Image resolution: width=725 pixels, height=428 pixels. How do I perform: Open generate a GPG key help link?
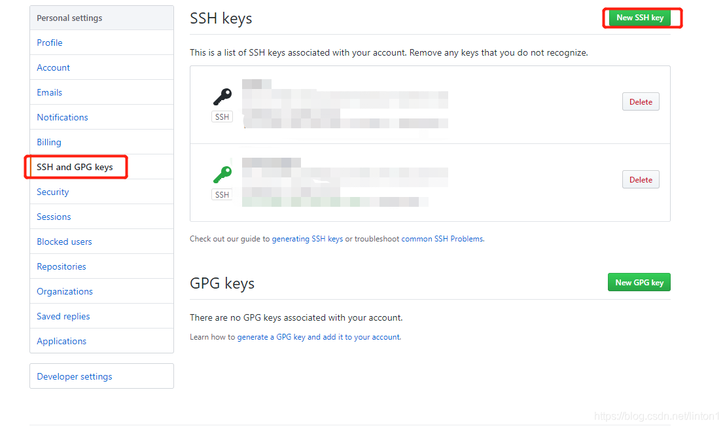click(x=319, y=337)
